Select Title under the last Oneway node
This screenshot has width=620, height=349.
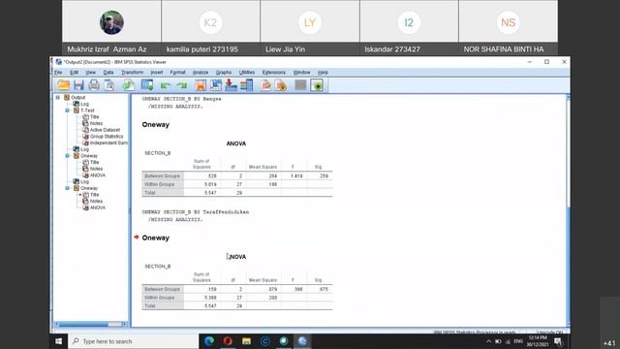click(94, 195)
